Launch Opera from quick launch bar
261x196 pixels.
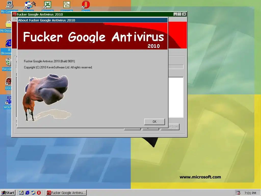(39, 193)
